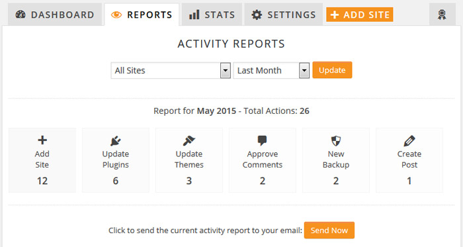Click the Settings gear icon

tap(257, 15)
